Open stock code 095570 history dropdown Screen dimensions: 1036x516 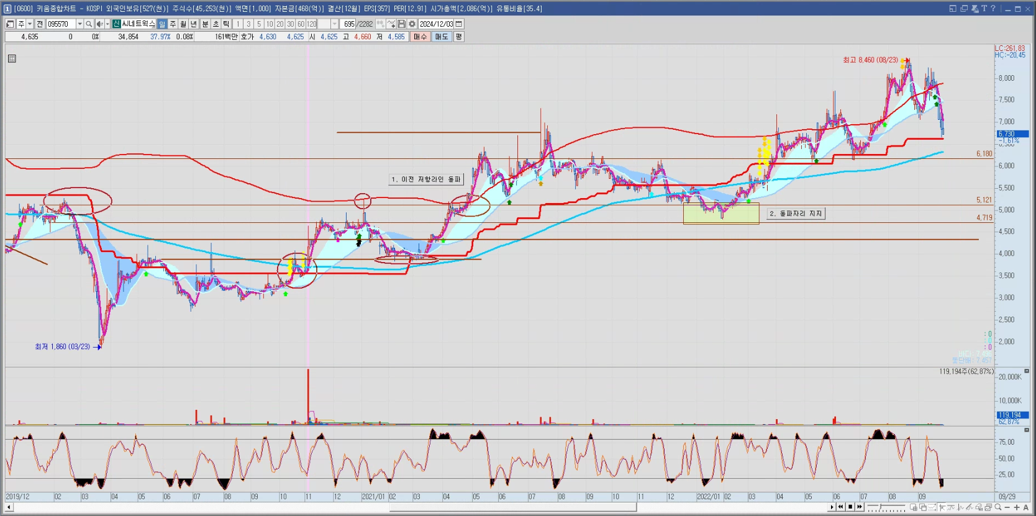[80, 24]
